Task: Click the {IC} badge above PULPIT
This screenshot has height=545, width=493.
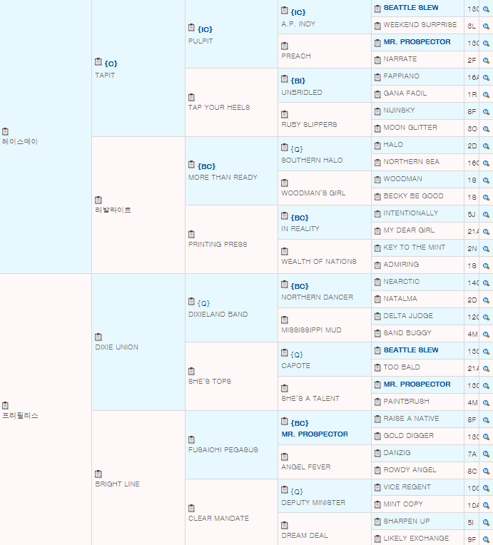Action: [205, 29]
